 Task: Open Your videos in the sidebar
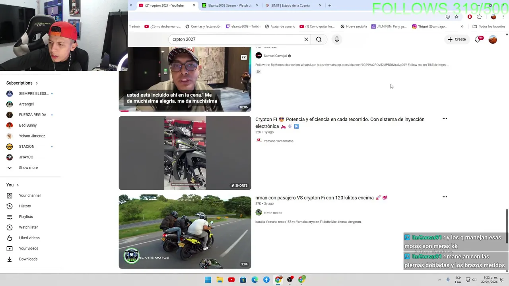29,248
